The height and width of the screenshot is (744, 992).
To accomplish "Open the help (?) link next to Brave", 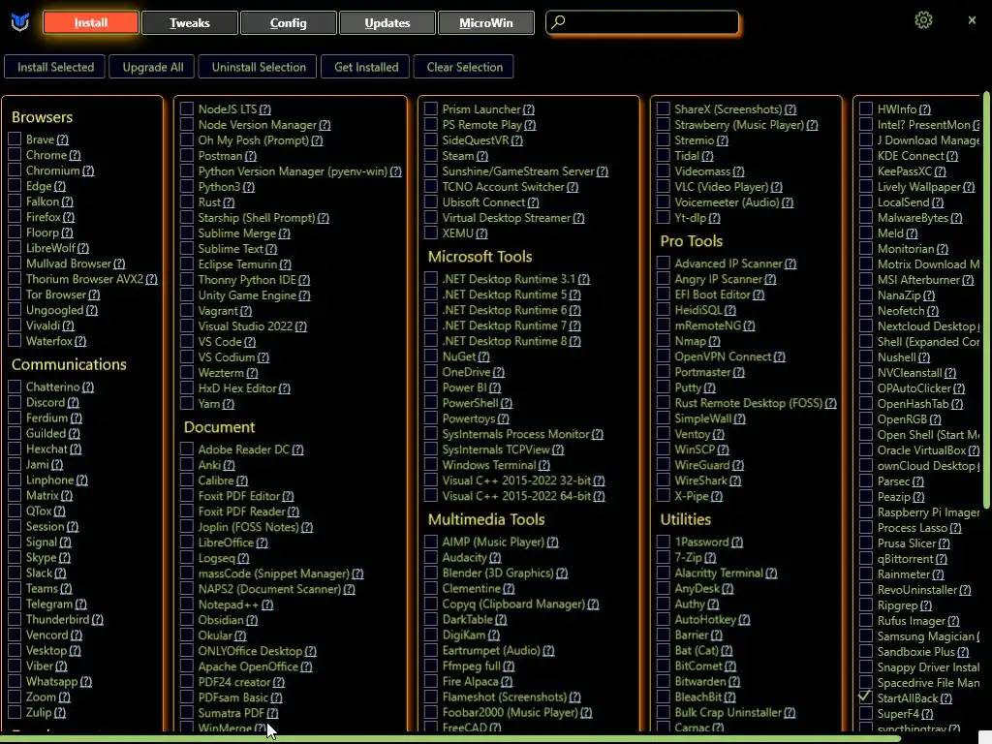I will (63, 139).
